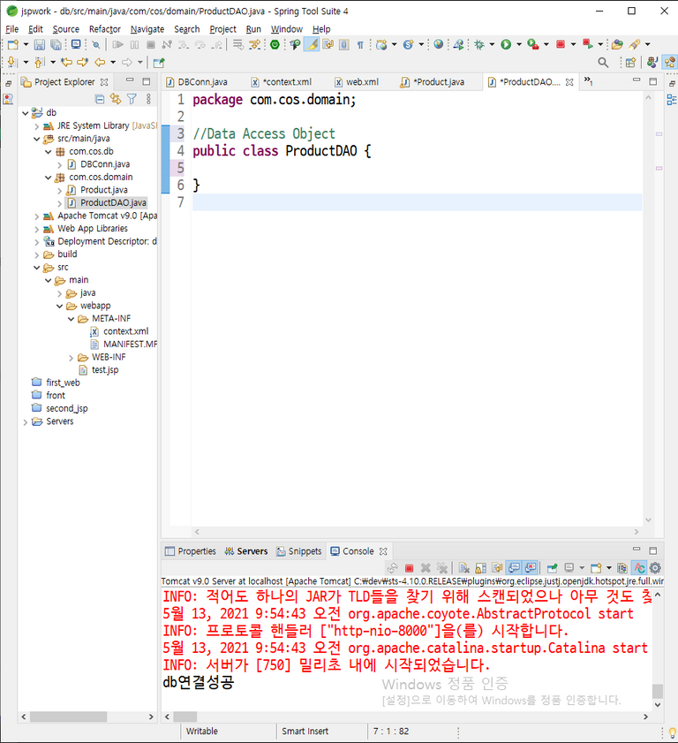Show hidden editor tabs list chevron
Screen dimensions: 678x743
coord(588,81)
